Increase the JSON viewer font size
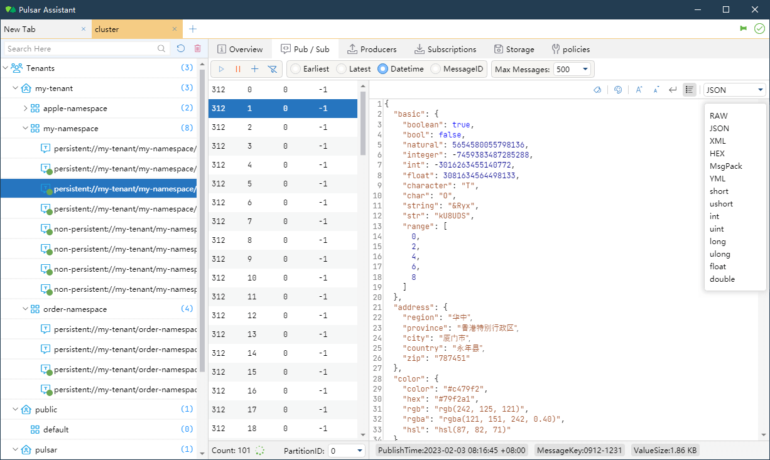 [x=639, y=90]
